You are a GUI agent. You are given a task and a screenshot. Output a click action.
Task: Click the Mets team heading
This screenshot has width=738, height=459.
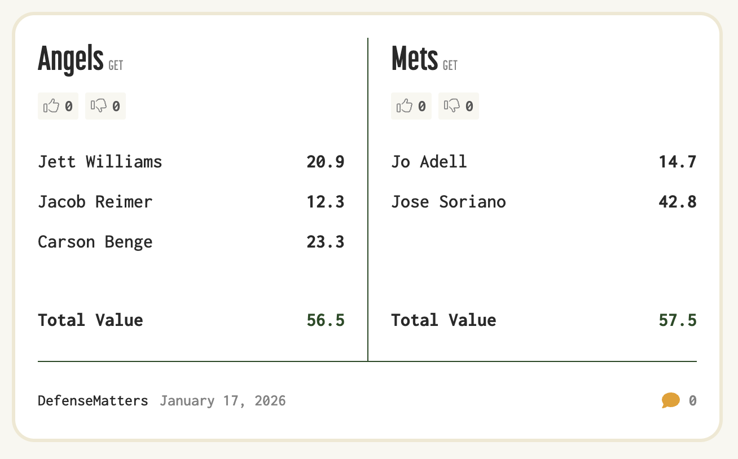415,59
